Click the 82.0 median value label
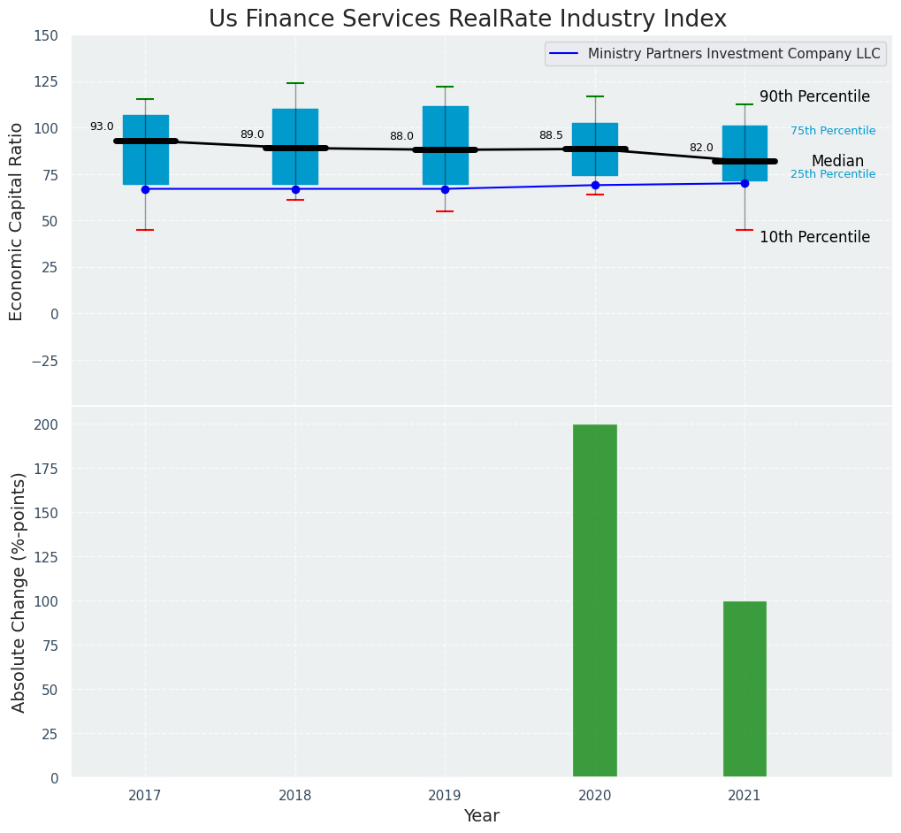This screenshot has height=833, width=901. 701,148
